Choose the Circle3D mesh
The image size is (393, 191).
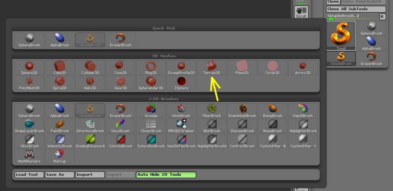point(273,68)
